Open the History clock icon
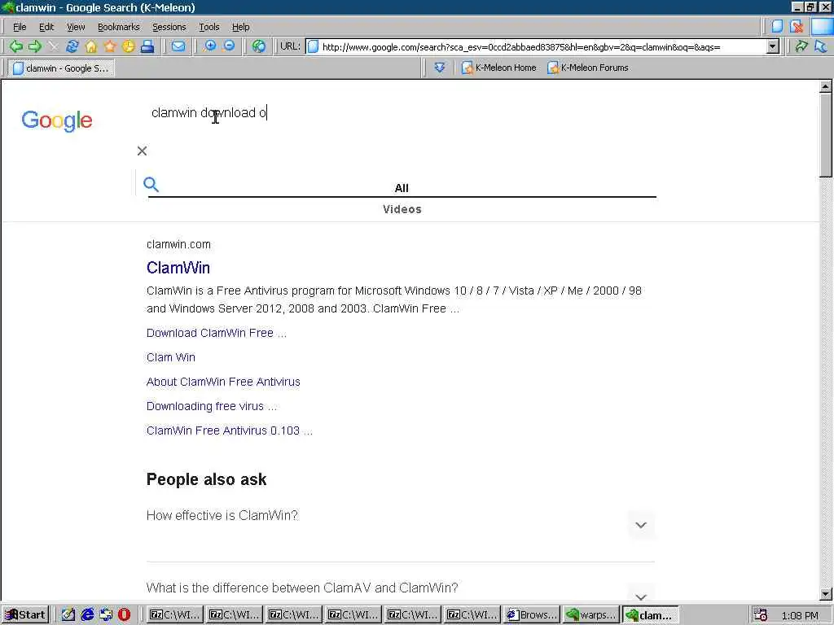 pos(128,46)
